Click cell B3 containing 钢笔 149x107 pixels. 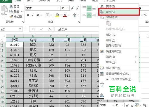(x=33, y=50)
